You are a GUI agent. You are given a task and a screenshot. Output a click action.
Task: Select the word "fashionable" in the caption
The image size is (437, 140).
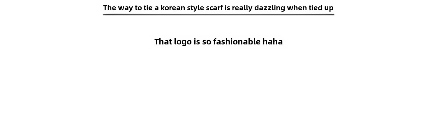point(237,42)
